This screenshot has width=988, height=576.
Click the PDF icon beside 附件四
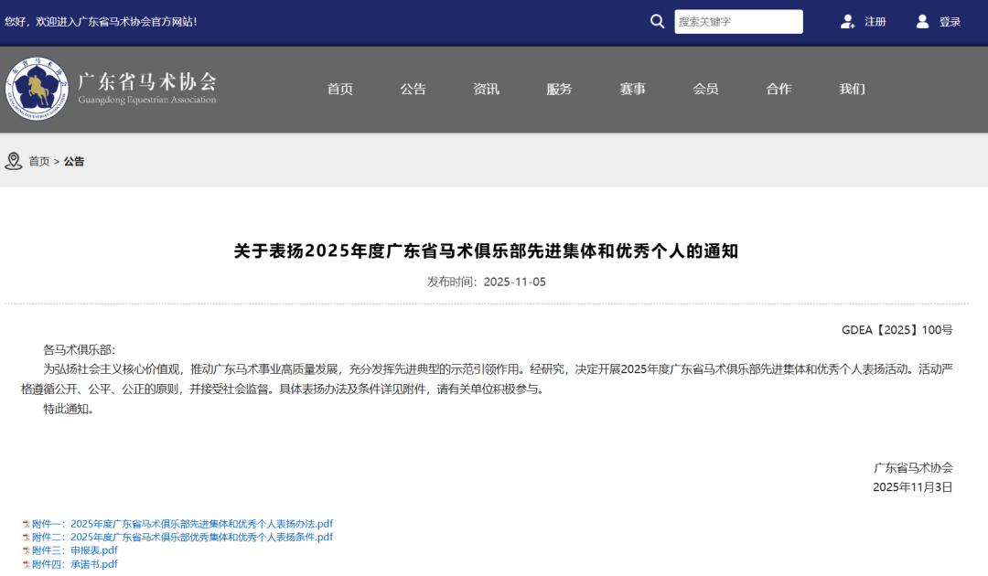point(26,565)
